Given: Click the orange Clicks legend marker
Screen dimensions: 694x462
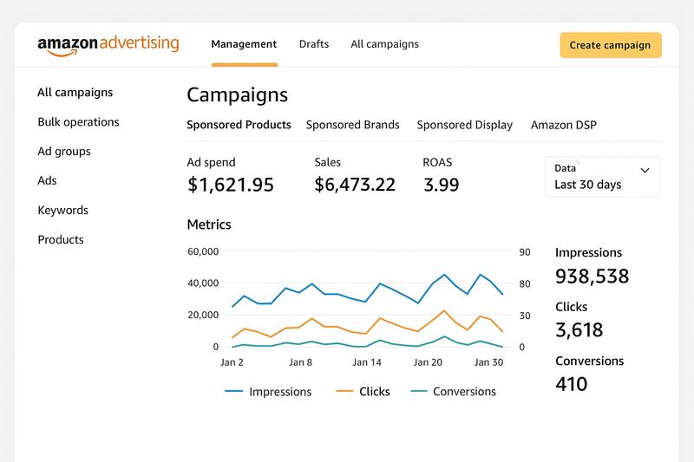Looking at the screenshot, I should (x=344, y=391).
